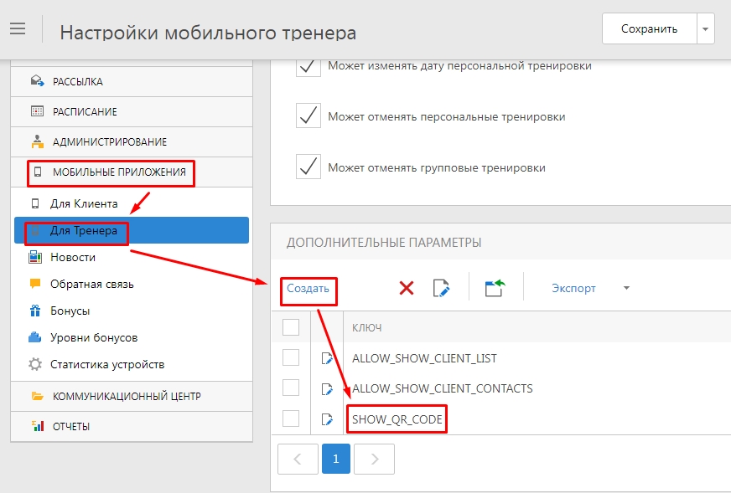Click the Экспорт link
The height and width of the screenshot is (493, 731).
(573, 288)
